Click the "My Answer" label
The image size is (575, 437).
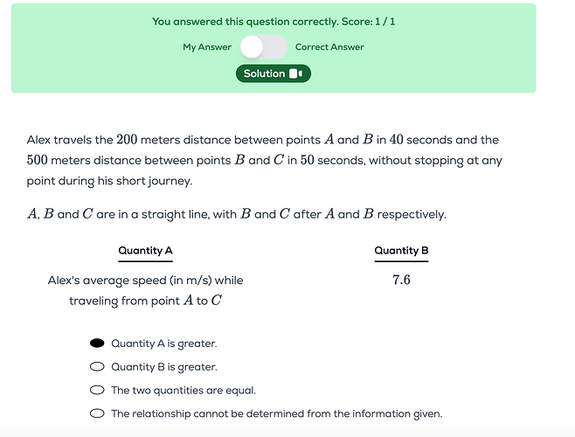(207, 47)
